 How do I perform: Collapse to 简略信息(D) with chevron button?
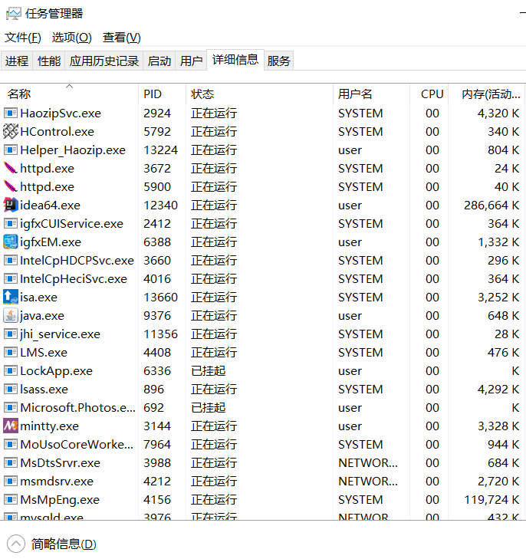16,544
